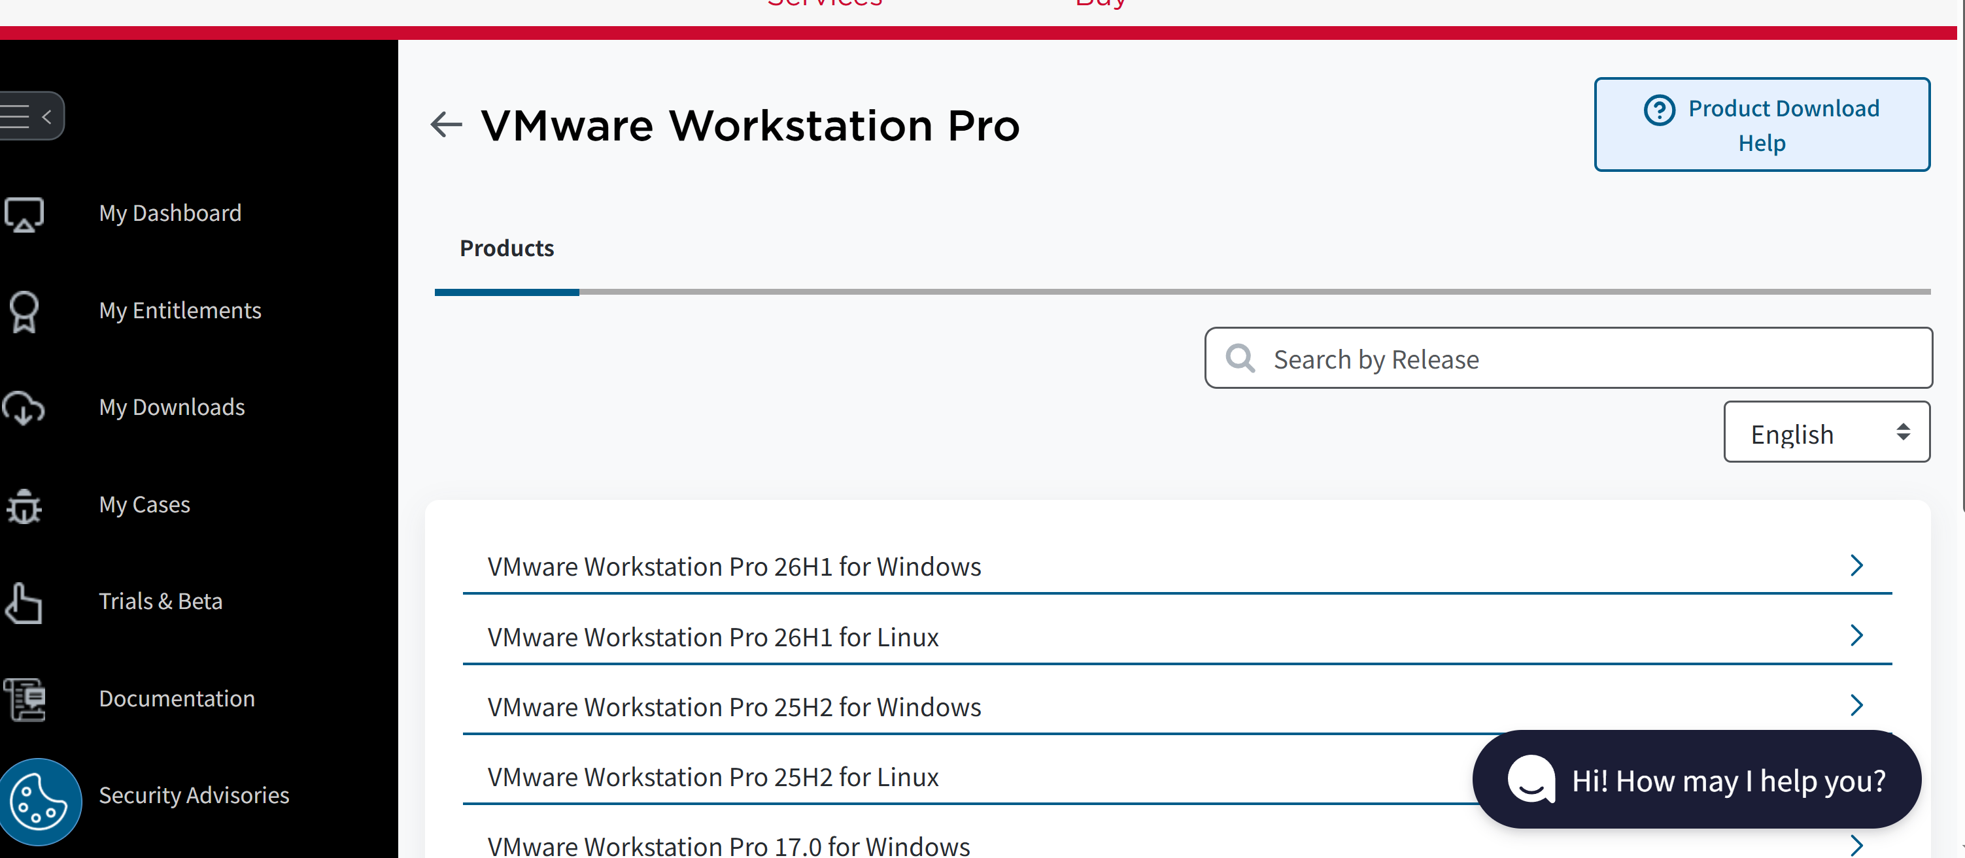The width and height of the screenshot is (1965, 858).
Task: Click the My Dashboard monitor icon
Action: [24, 214]
